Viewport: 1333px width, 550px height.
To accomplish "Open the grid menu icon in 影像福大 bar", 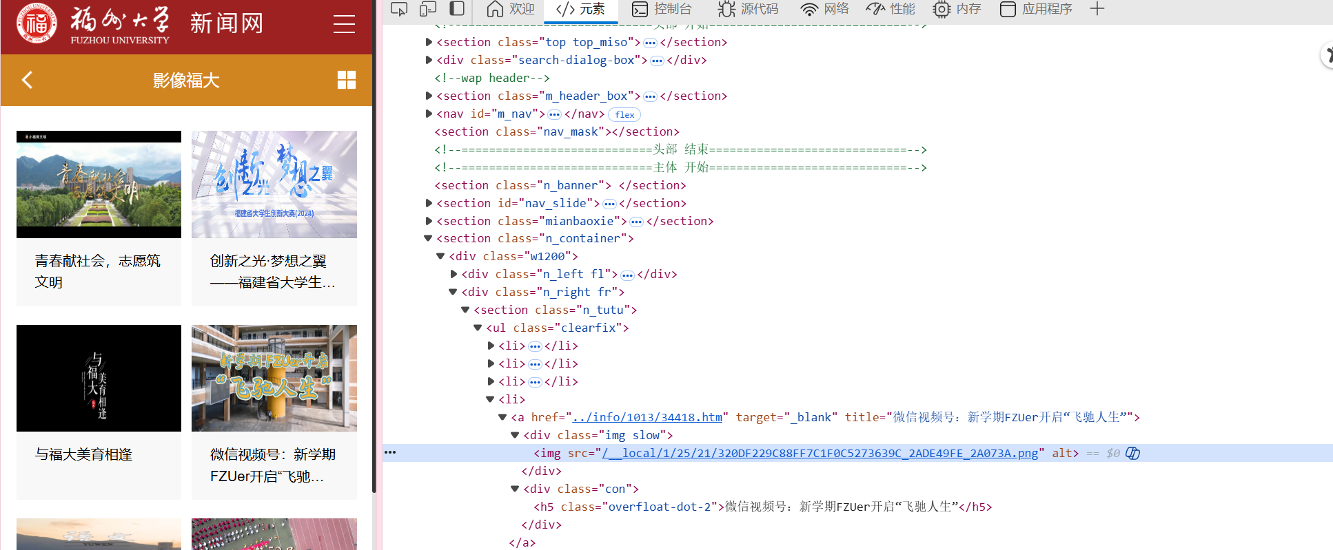I will (347, 80).
